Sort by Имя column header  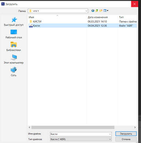coord(31,17)
